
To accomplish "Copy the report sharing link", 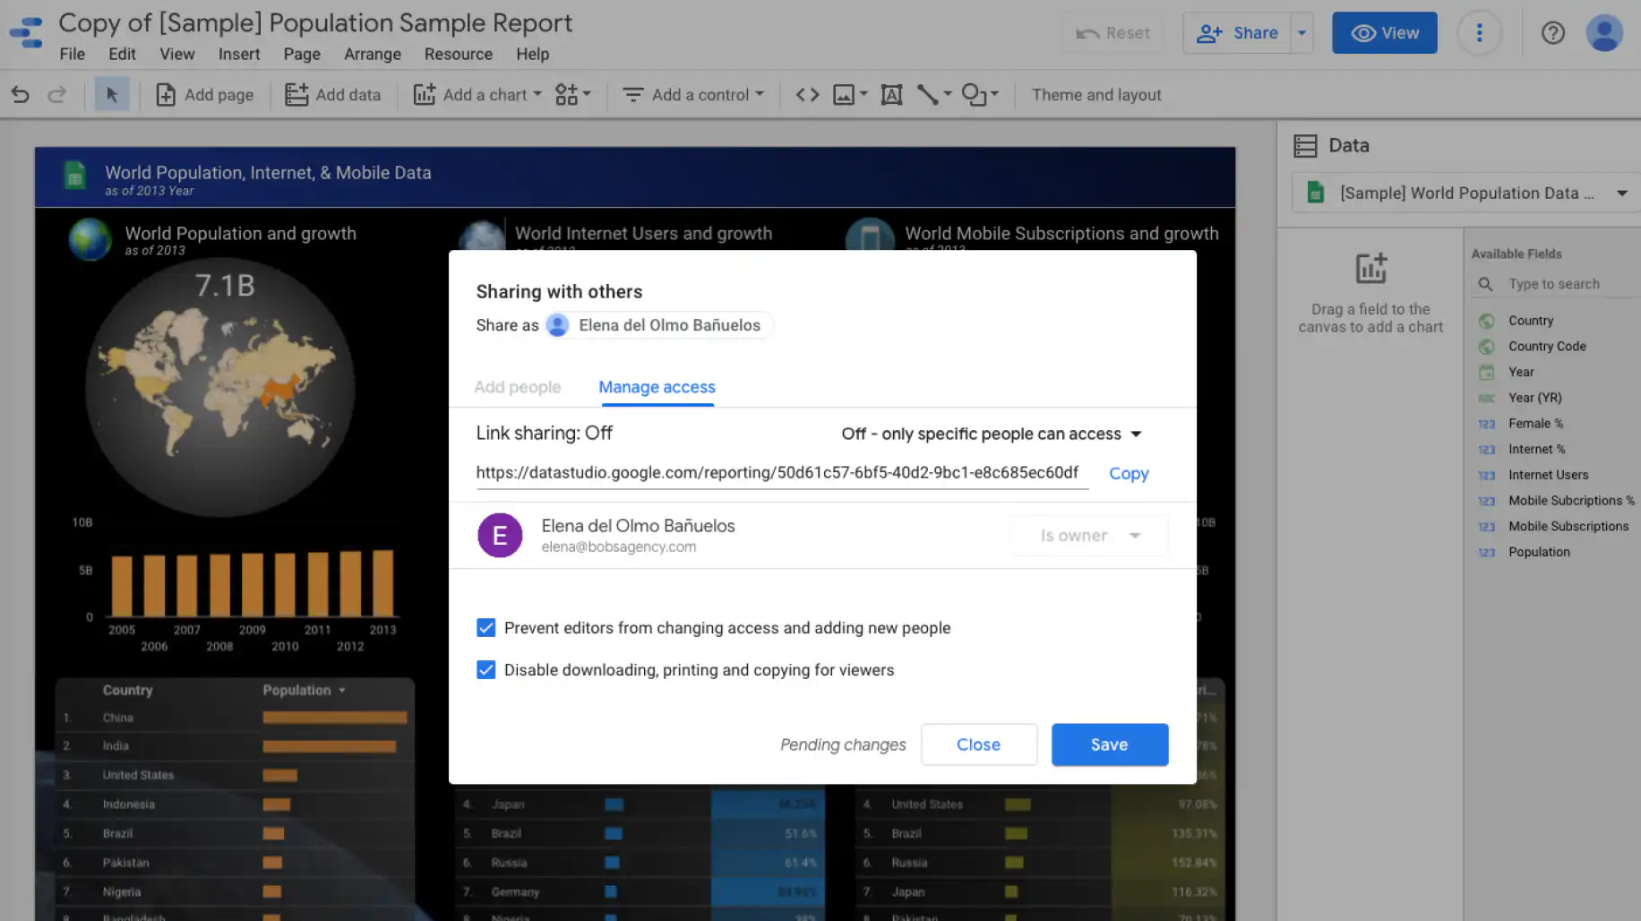I will 1129,473.
